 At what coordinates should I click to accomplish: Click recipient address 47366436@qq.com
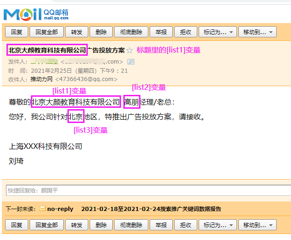click(86, 79)
